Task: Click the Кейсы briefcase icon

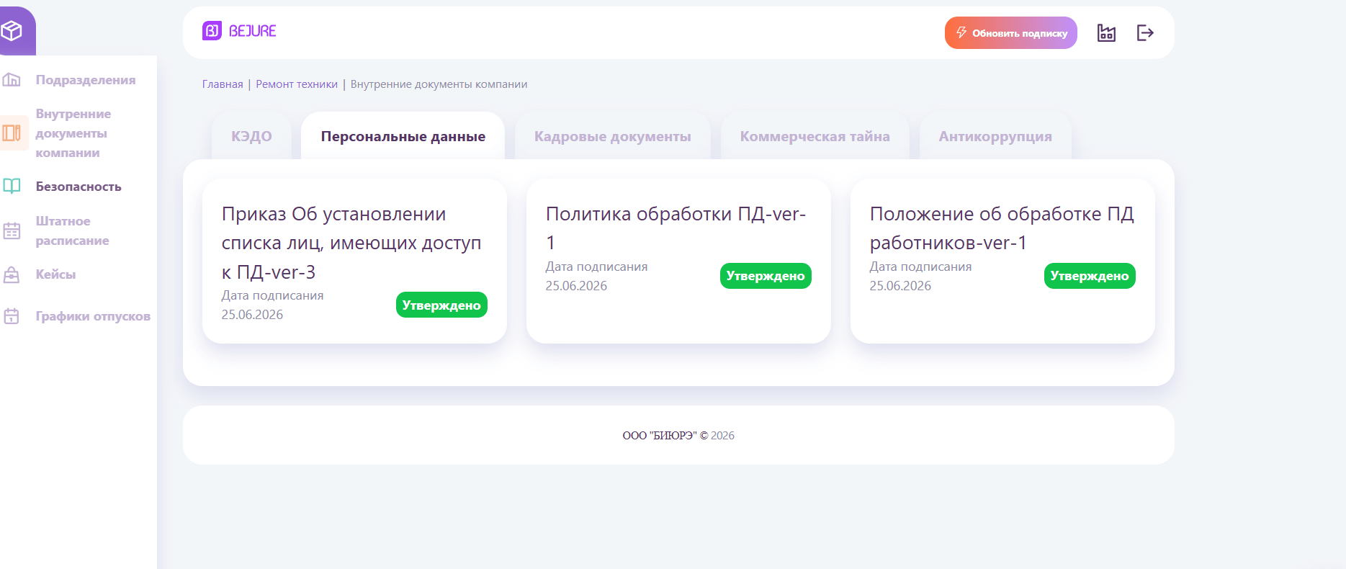Action: [12, 274]
